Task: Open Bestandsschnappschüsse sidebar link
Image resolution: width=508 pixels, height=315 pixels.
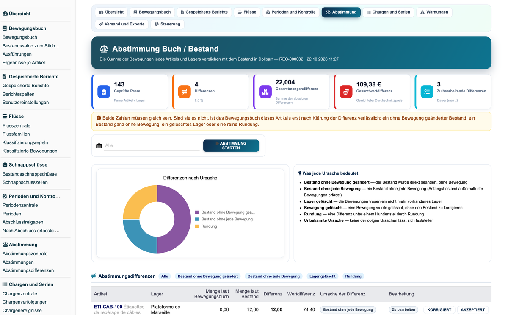Action: (x=30, y=174)
